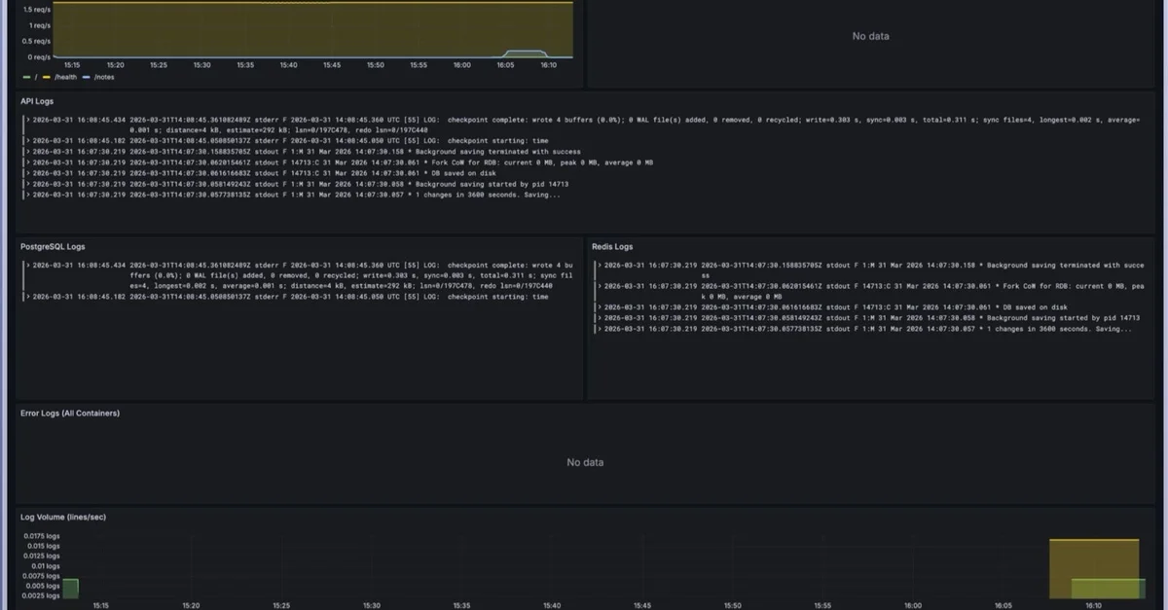Toggle the /notes series in chart legend
This screenshot has height=610, width=1168.
click(x=103, y=77)
